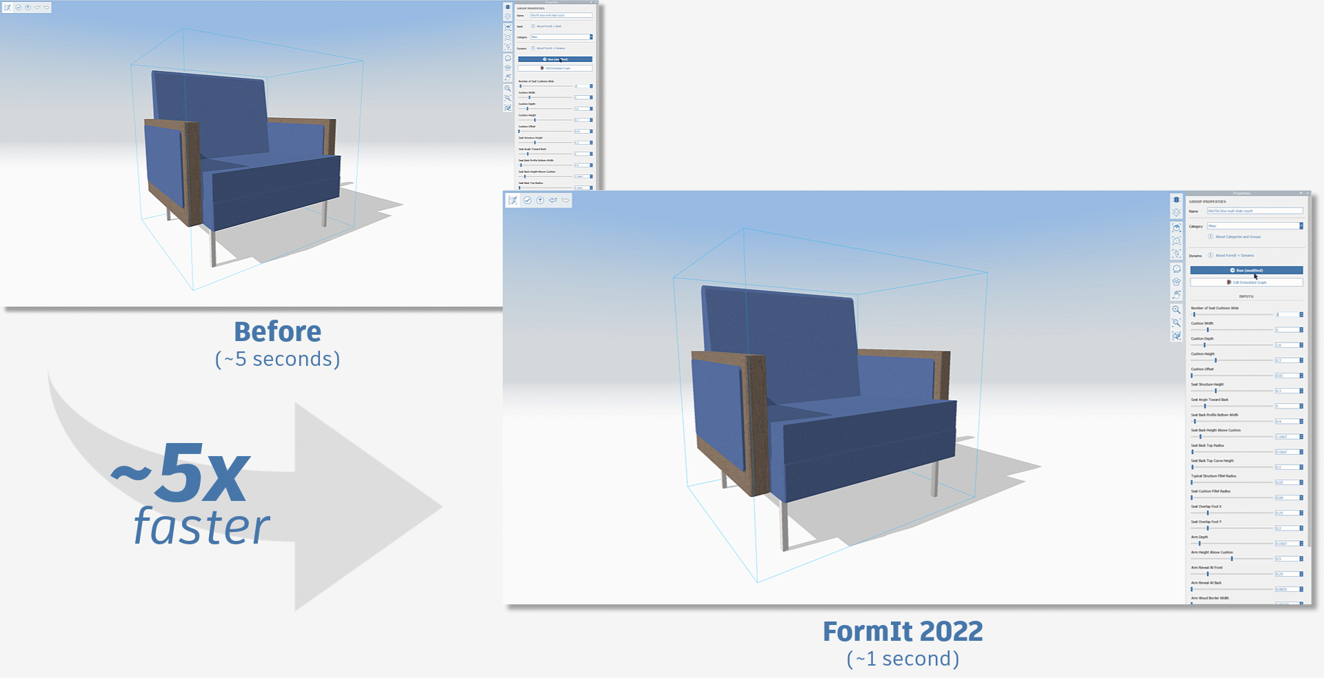
Task: Click the 'Seat Overlap Foot Y' label
Action: pyautogui.click(x=1206, y=522)
